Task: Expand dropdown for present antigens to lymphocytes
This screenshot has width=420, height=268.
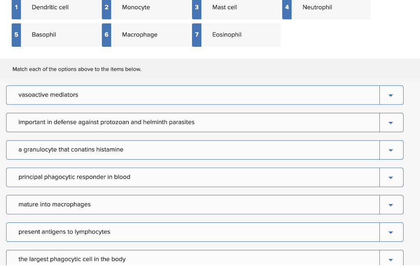Action: tap(391, 232)
